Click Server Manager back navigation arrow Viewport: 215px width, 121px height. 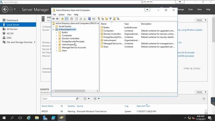[5, 9]
